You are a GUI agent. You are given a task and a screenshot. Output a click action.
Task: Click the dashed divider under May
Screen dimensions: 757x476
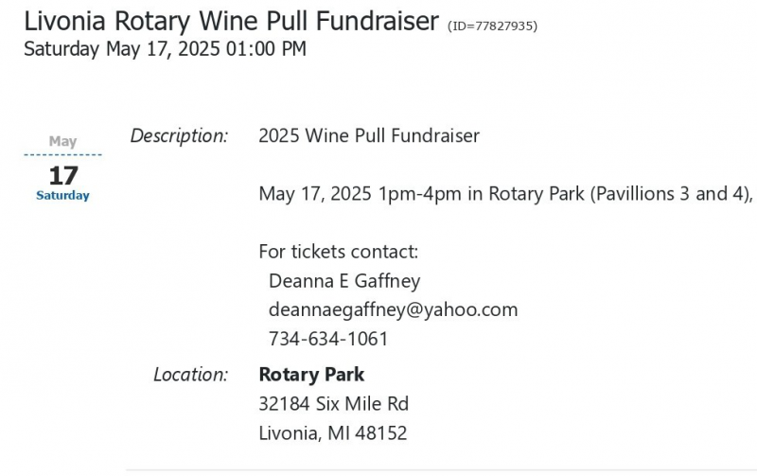tap(62, 155)
